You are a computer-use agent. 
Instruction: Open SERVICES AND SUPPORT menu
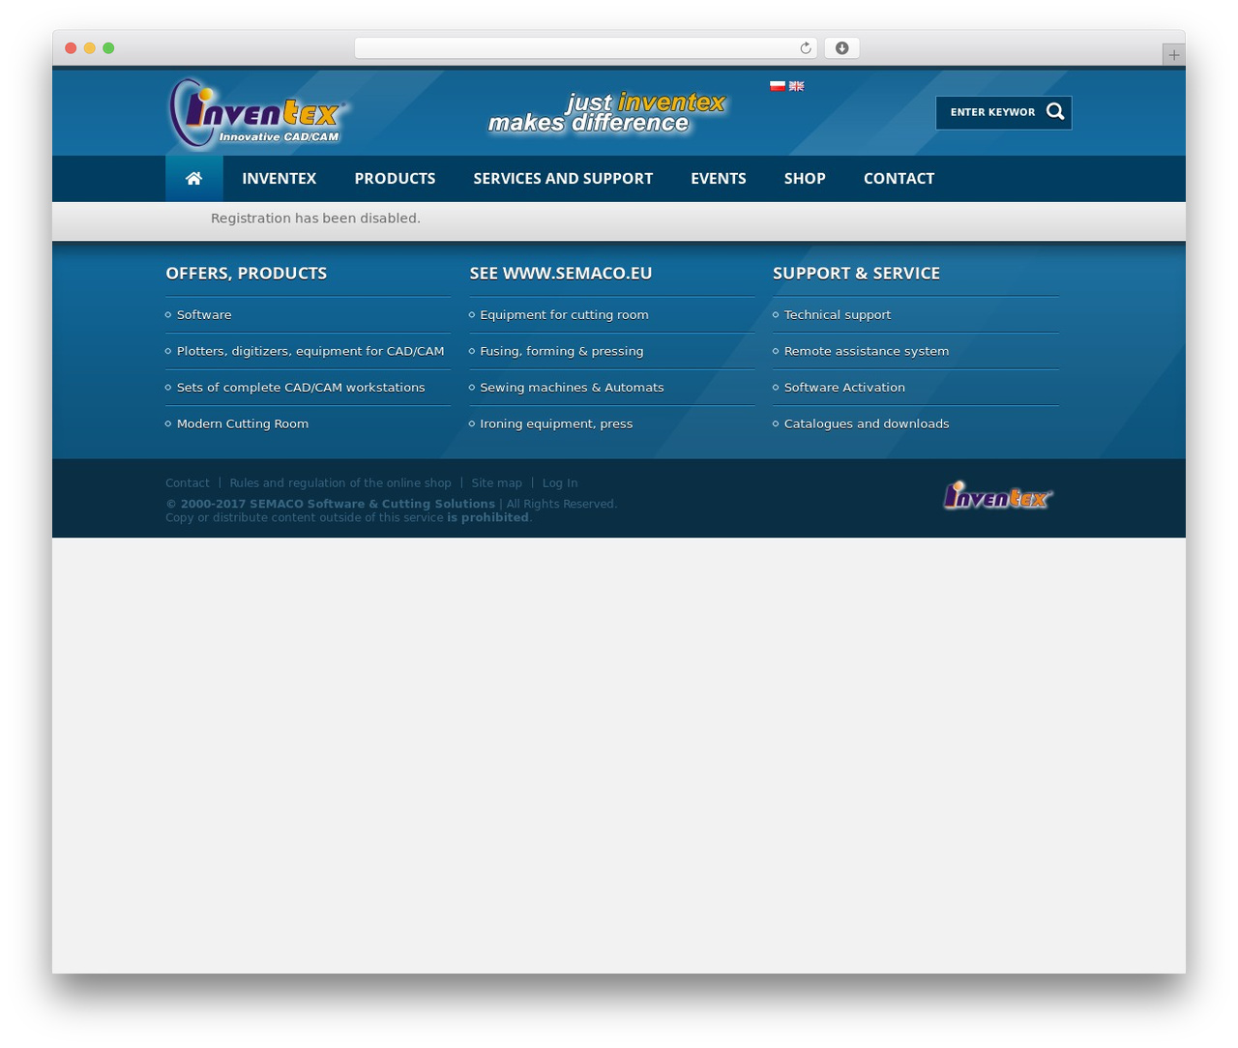(x=563, y=179)
